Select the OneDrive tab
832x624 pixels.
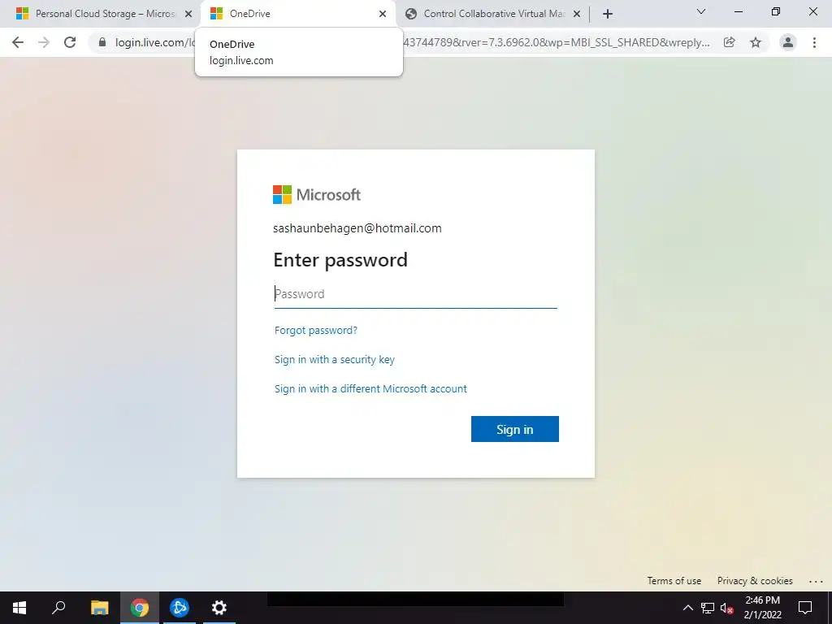tap(297, 14)
